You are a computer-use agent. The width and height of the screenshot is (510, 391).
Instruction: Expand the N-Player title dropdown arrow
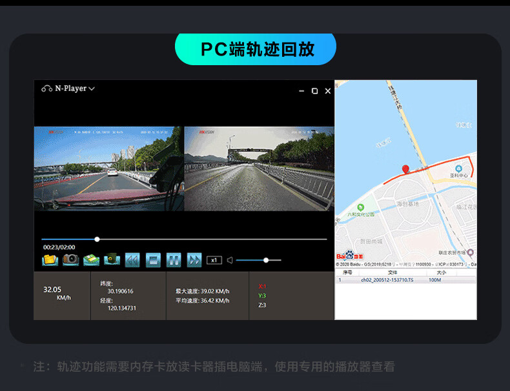click(92, 89)
